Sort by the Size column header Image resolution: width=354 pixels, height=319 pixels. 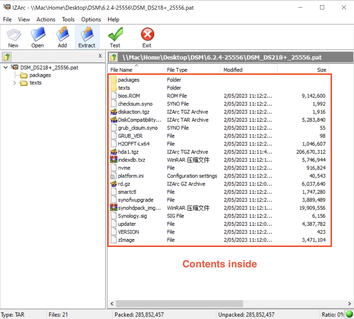pyautogui.click(x=303, y=70)
